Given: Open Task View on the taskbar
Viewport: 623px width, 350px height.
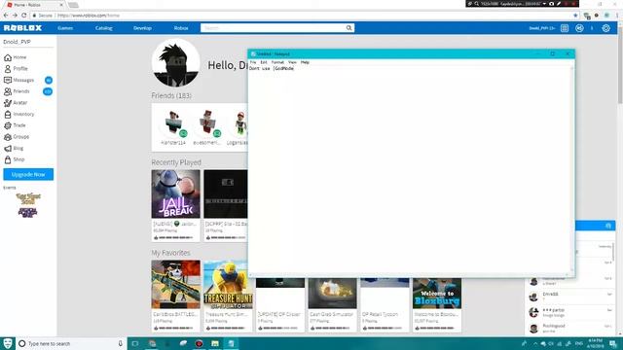Looking at the screenshot, I should pos(135,343).
